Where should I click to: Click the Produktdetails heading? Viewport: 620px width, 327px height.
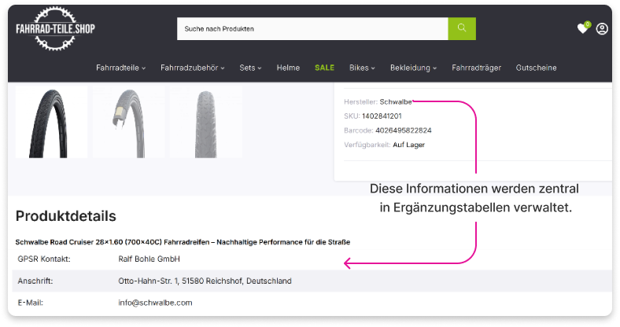66,215
